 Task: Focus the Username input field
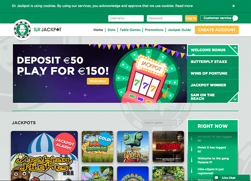point(126,18)
